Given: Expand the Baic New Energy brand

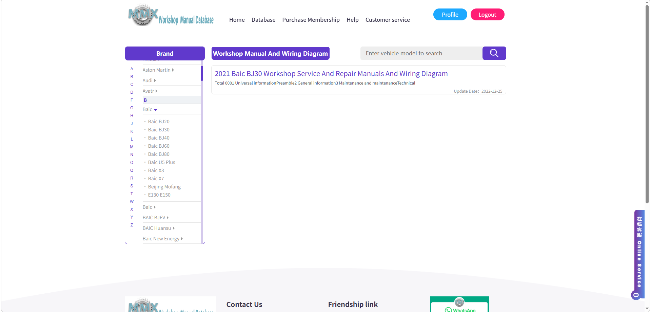Looking at the screenshot, I should 162,239.
